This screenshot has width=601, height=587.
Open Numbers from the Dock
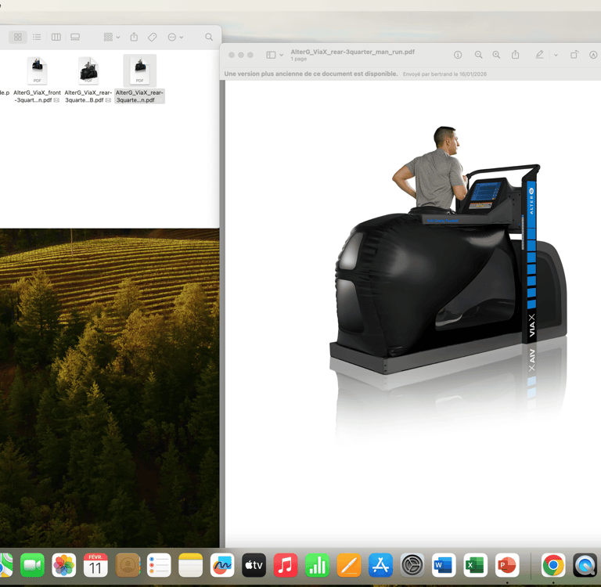317,565
